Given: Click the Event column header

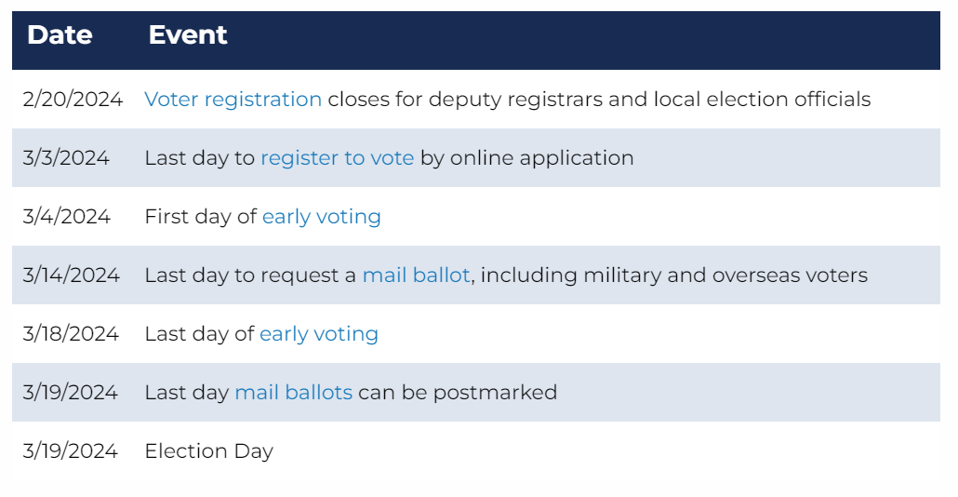Looking at the screenshot, I should [188, 35].
